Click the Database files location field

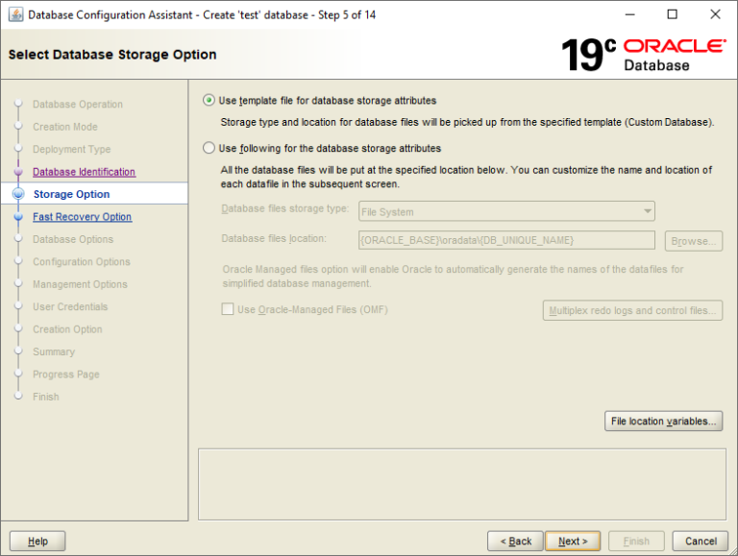pos(506,240)
